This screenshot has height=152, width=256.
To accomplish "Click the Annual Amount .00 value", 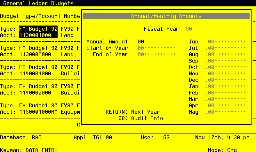I will (x=140, y=42).
